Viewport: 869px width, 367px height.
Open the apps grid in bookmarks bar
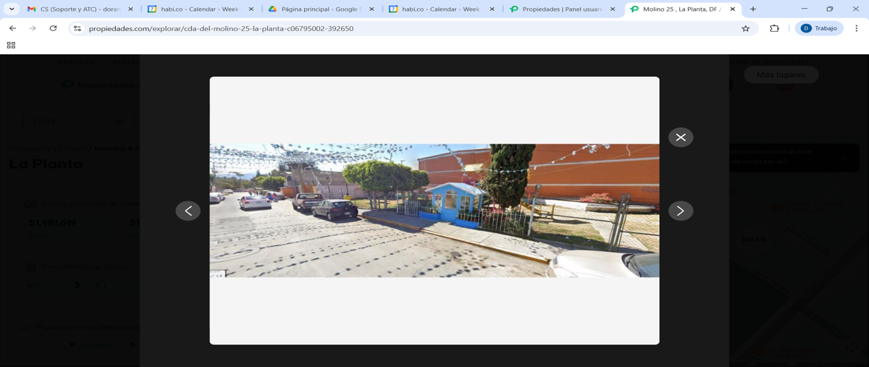click(11, 45)
